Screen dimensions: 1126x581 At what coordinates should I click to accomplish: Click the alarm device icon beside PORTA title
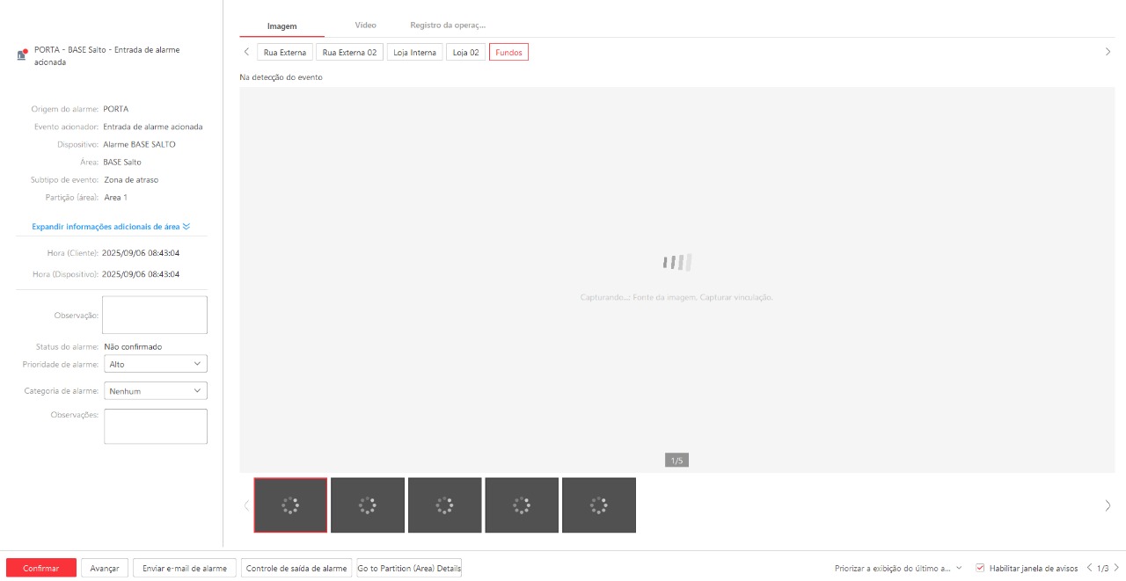click(22, 55)
